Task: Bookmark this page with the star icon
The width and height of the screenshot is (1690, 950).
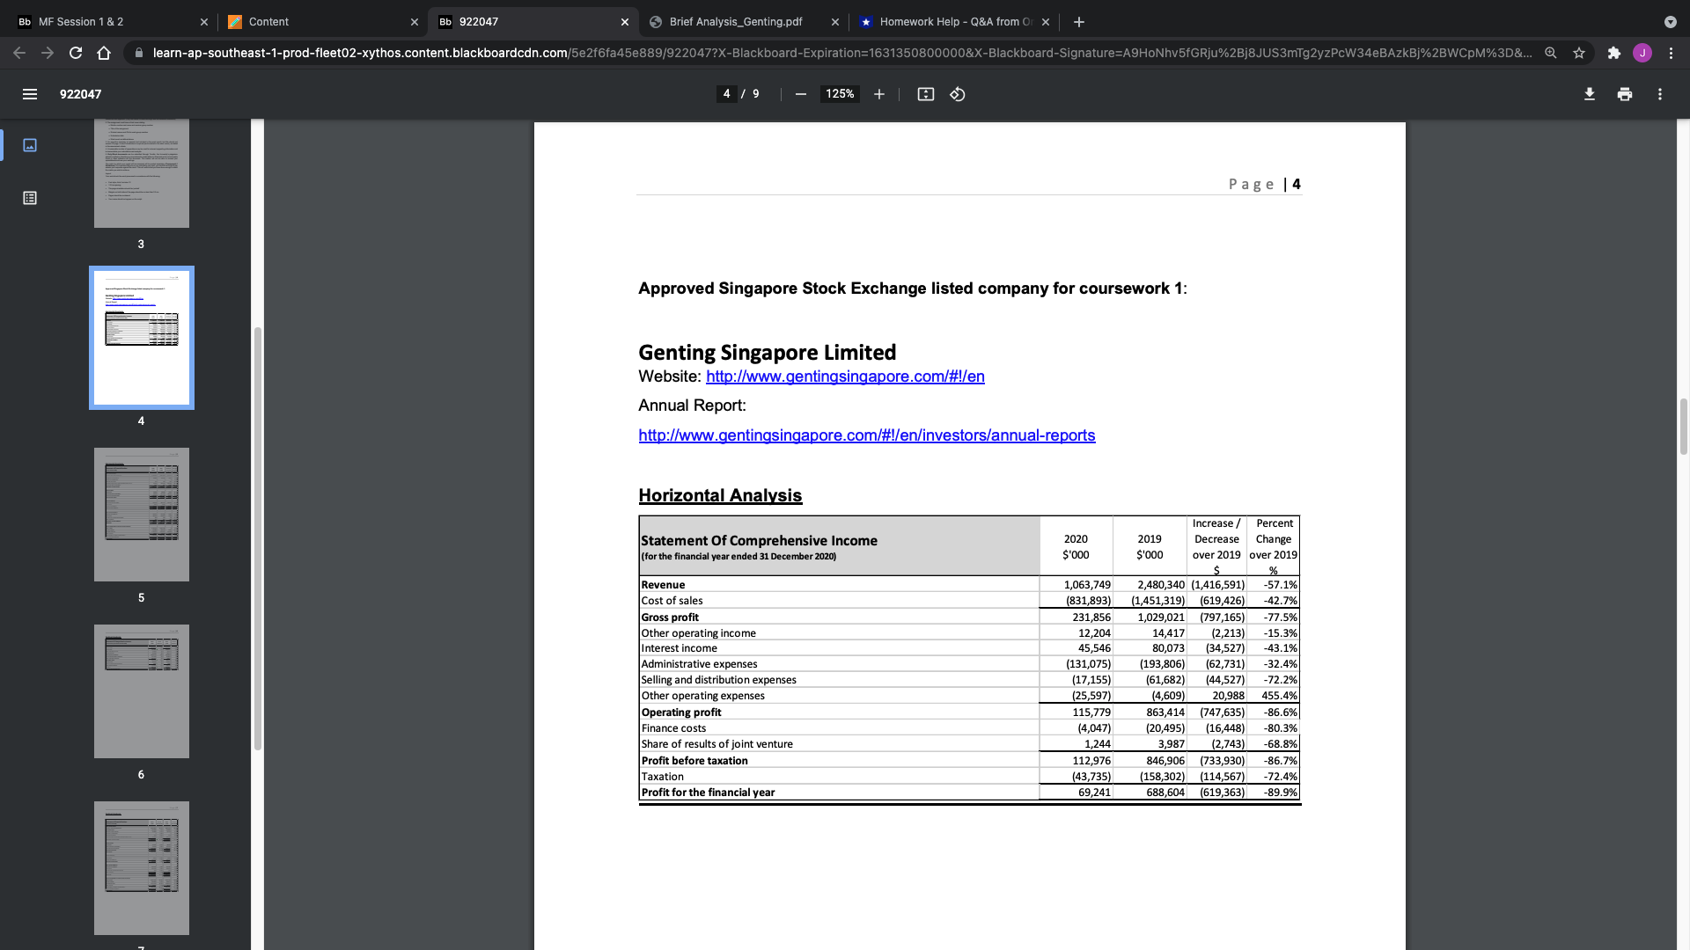Action: pos(1578,53)
